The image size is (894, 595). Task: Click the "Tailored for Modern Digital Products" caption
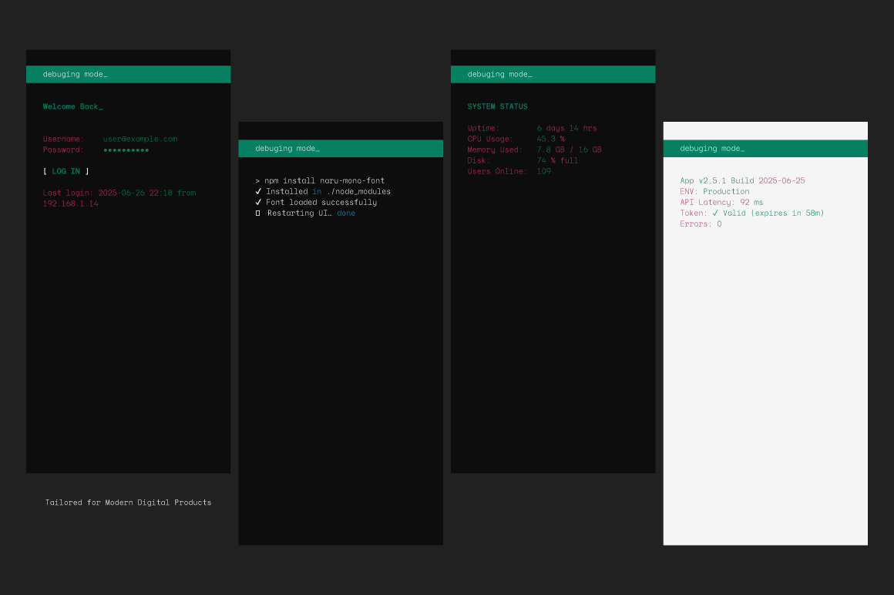coord(128,502)
